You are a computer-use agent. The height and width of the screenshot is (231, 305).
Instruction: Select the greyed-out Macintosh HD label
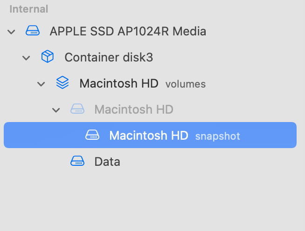(134, 110)
